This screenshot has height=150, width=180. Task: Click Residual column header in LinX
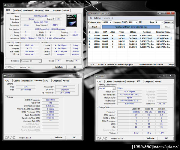pyautogui.click(x=147, y=32)
